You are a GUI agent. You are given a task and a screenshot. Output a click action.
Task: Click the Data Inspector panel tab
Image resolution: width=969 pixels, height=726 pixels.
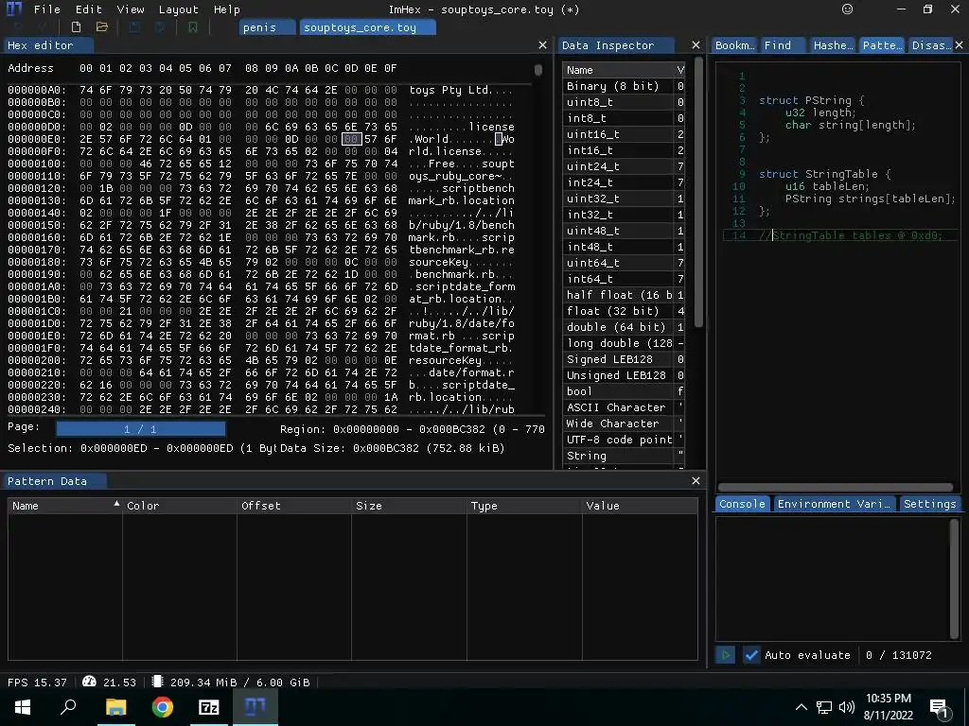(615, 45)
